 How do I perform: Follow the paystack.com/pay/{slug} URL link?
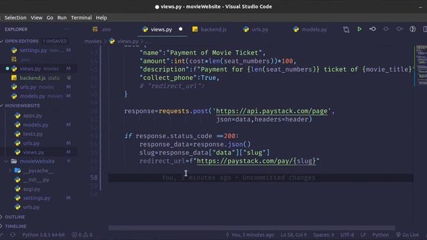[256, 161]
